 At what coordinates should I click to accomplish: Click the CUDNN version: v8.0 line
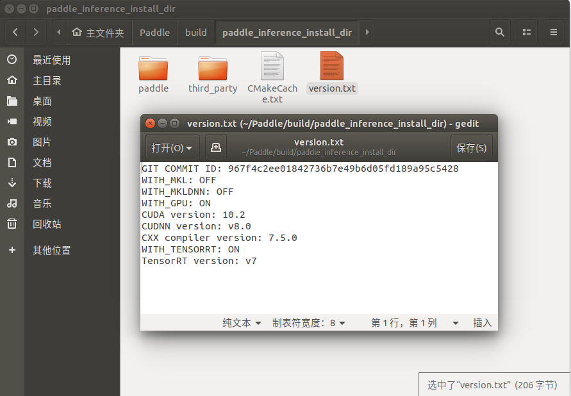(196, 226)
